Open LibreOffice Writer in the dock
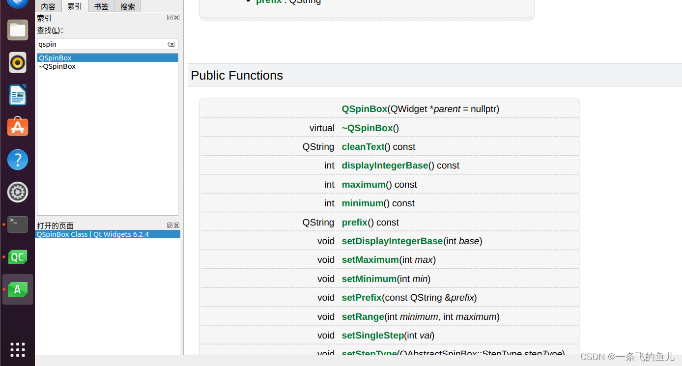This screenshot has width=682, height=366. click(x=18, y=95)
